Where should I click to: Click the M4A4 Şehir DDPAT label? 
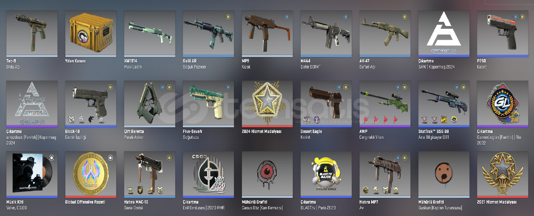(x=311, y=64)
